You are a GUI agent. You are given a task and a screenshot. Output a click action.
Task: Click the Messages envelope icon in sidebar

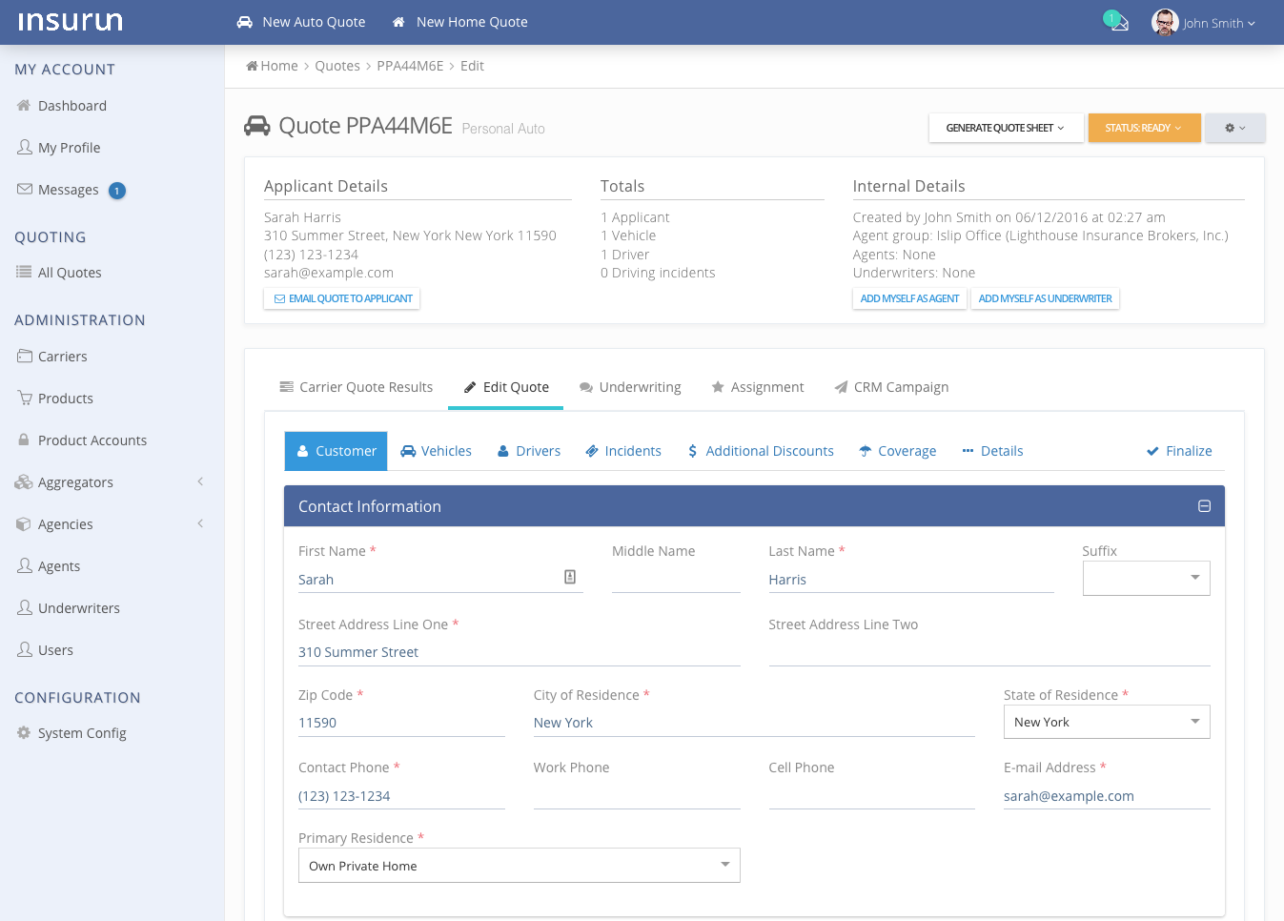tap(25, 189)
